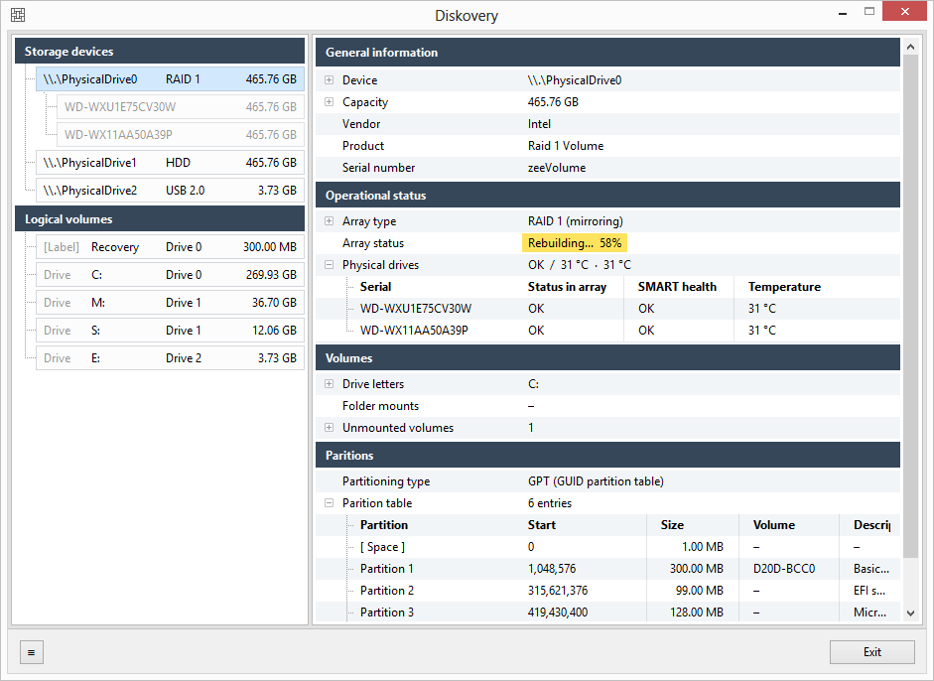Minimize the Diskovery window

843,13
